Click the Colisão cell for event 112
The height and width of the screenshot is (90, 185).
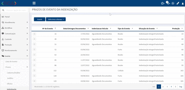tap(120, 71)
